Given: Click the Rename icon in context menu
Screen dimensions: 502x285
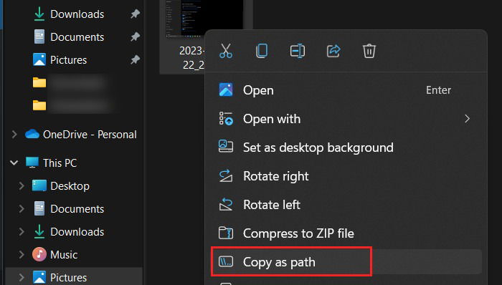Looking at the screenshot, I should point(298,51).
